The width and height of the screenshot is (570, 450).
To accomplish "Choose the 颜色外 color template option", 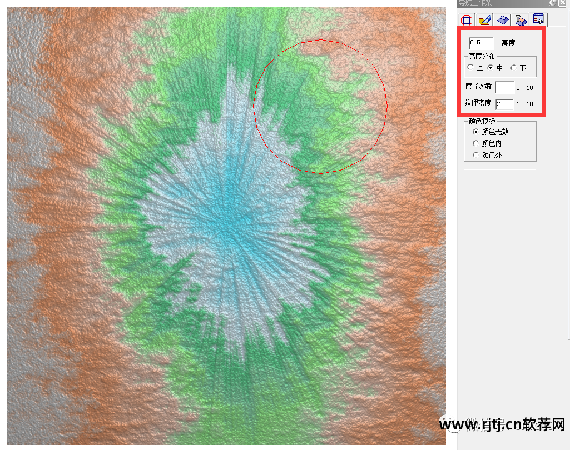I will pos(475,154).
